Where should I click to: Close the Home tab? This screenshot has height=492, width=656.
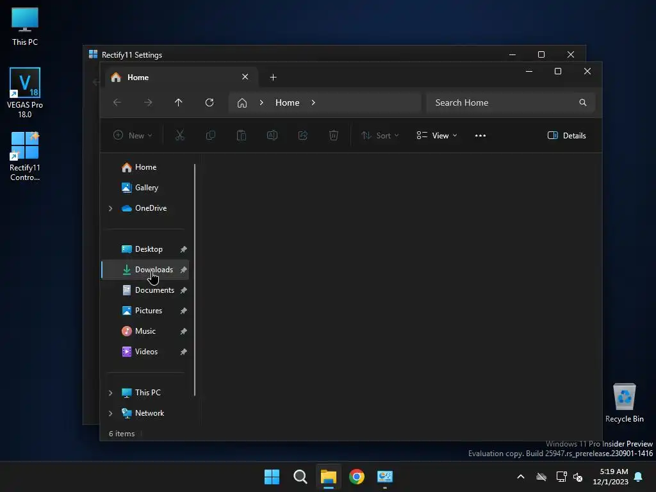pos(245,77)
